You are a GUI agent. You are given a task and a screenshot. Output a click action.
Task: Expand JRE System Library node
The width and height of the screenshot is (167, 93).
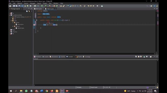pos(11,17)
